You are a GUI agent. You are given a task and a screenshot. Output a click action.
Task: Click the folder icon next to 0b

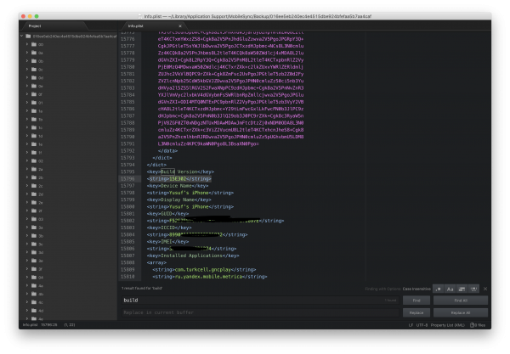point(34,61)
